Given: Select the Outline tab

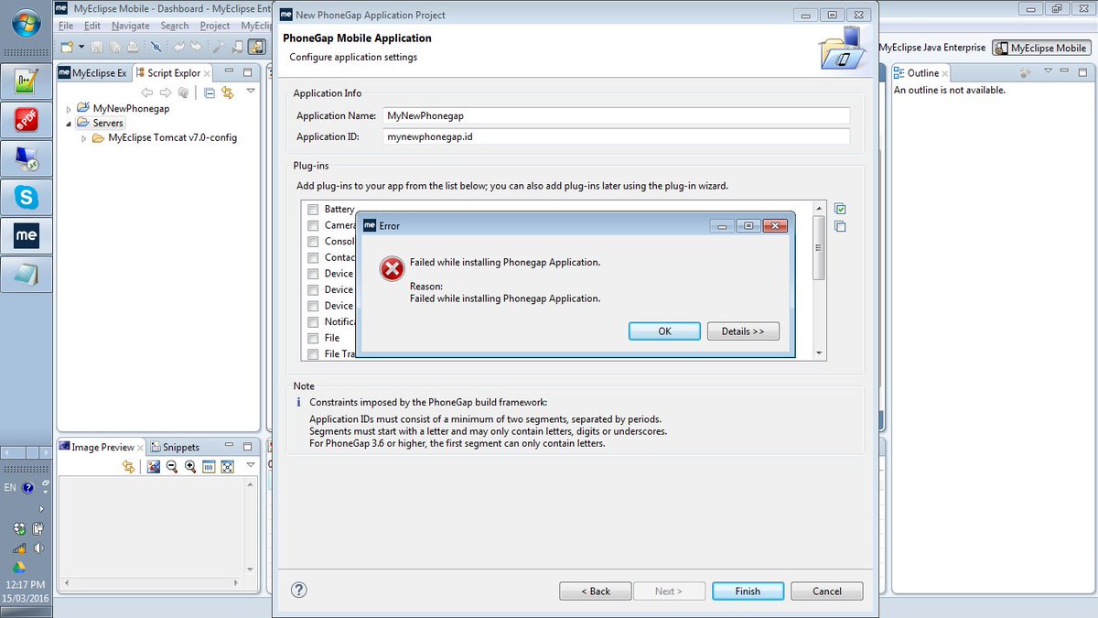Looking at the screenshot, I should coord(921,72).
